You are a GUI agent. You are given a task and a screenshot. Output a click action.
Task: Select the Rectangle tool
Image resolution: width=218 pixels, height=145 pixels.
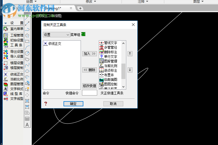27,41
